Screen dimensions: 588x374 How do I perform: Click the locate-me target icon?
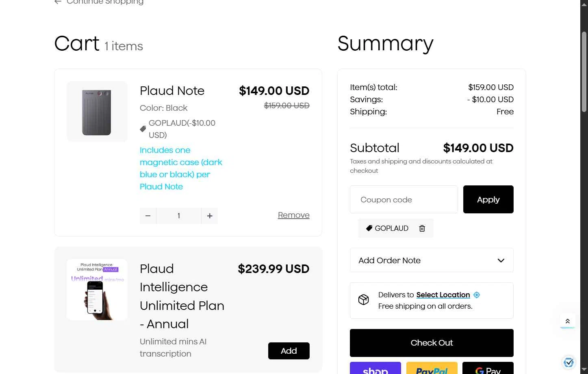coord(477,295)
